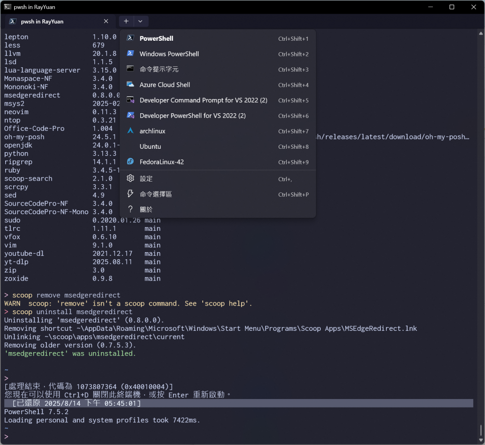Click the 'oh-my-posh' package name
Image resolution: width=485 pixels, height=445 pixels.
[24, 137]
